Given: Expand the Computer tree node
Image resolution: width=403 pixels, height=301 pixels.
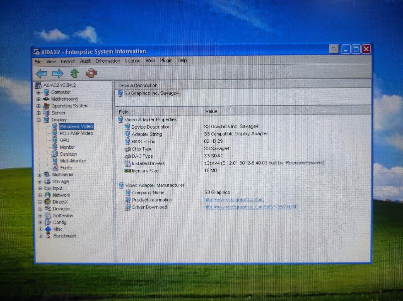Looking at the screenshot, I should coord(38,92).
